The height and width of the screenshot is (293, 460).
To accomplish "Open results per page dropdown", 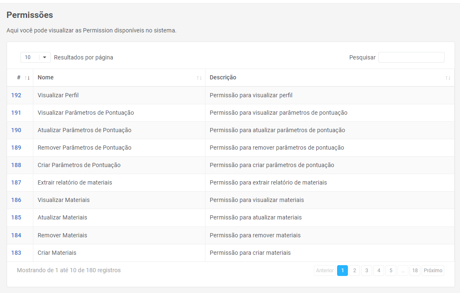I will (x=35, y=57).
